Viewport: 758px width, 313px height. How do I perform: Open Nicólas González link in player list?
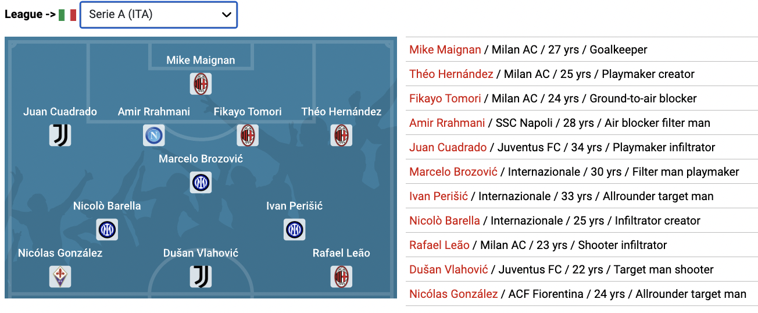[x=453, y=294]
